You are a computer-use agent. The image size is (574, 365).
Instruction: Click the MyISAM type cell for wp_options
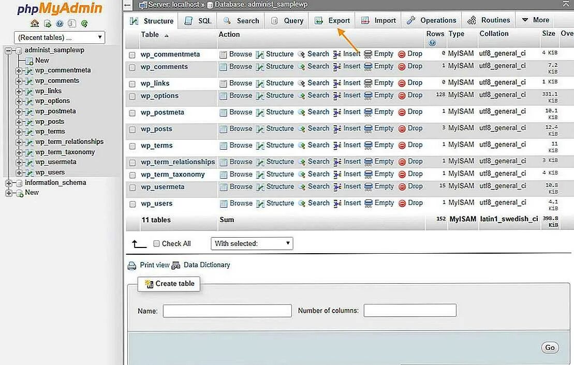pos(461,95)
